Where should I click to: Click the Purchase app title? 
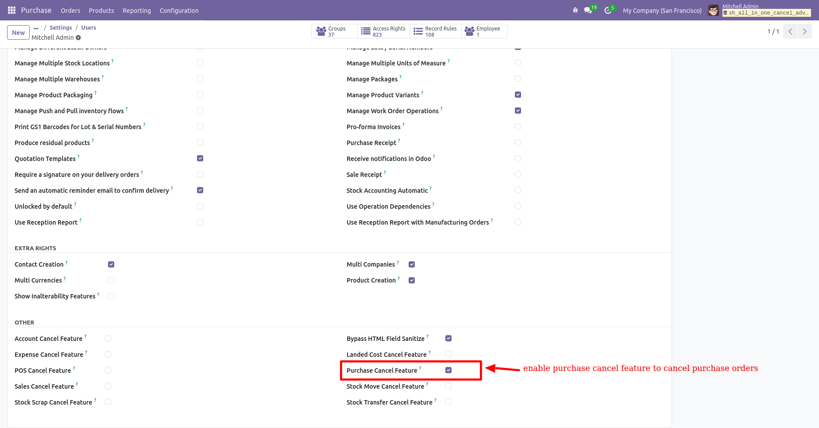pos(36,10)
